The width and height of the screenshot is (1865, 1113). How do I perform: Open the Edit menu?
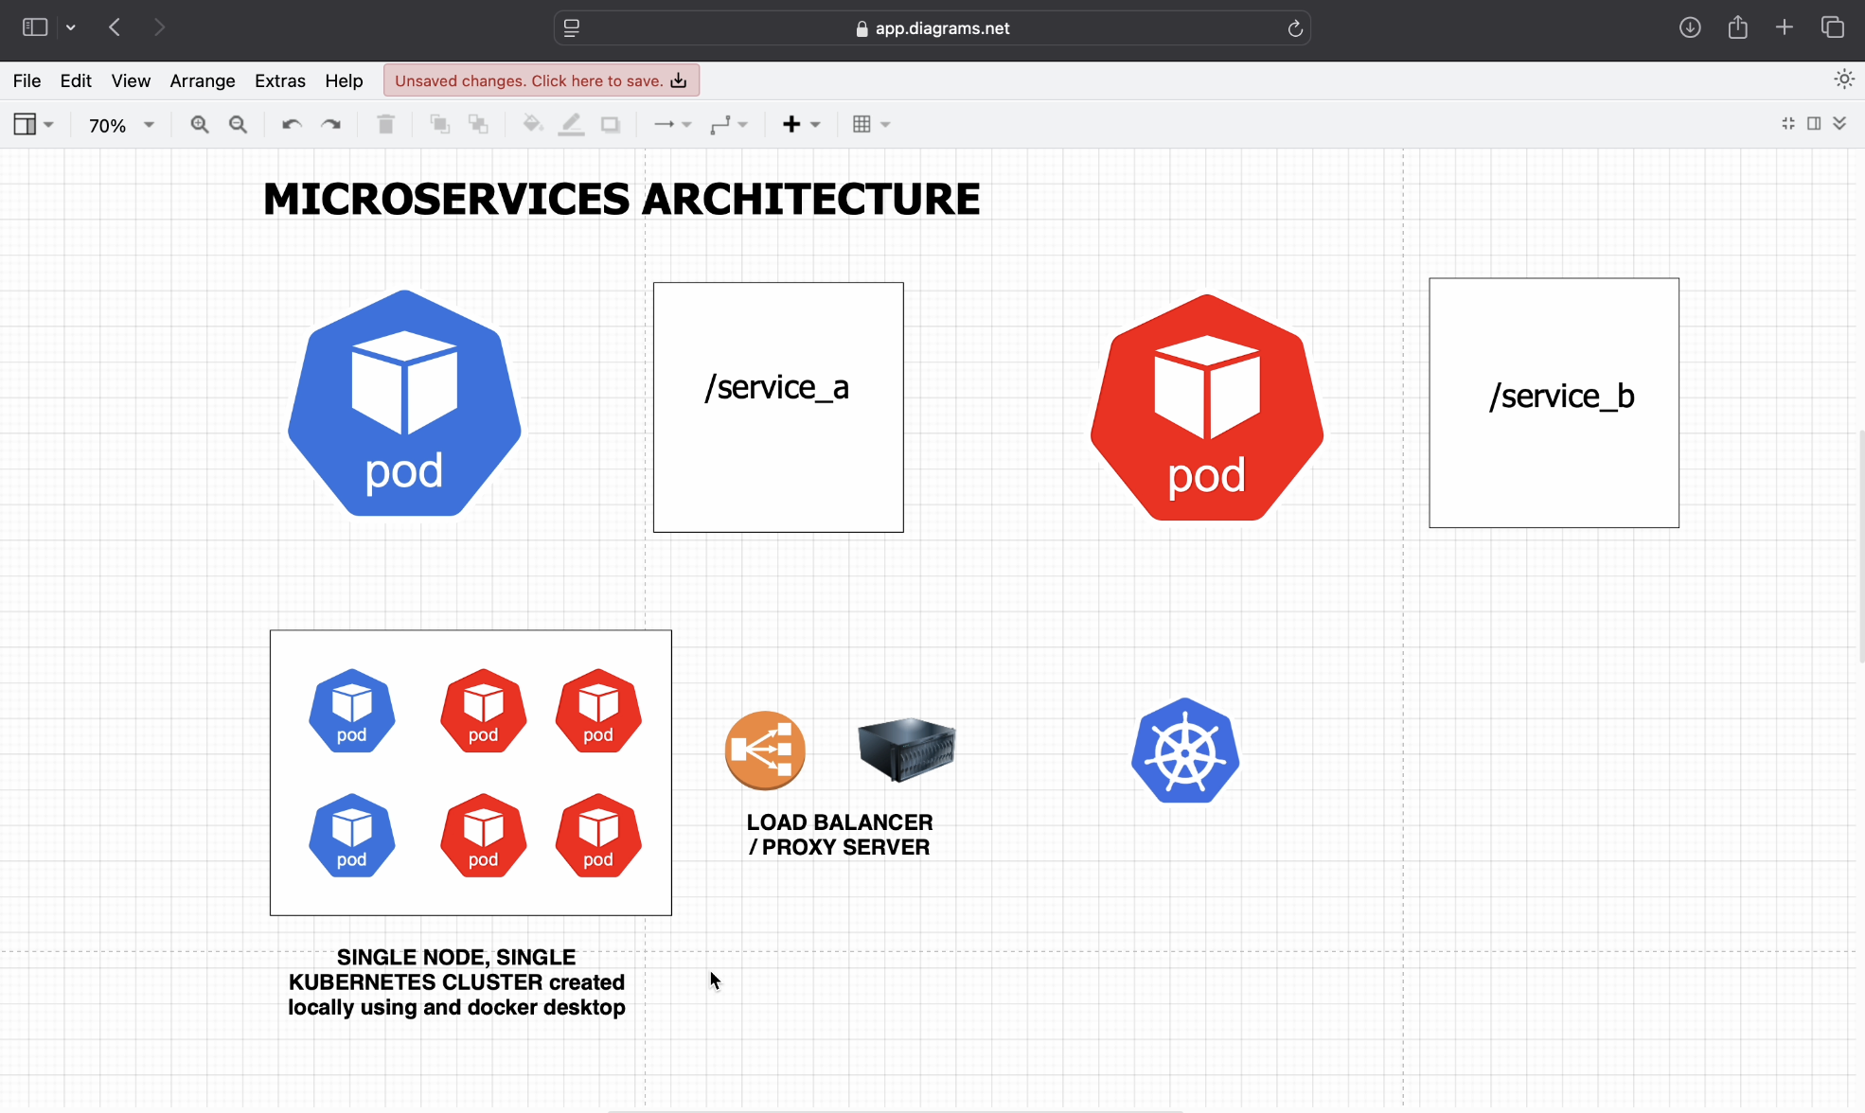[x=76, y=80]
